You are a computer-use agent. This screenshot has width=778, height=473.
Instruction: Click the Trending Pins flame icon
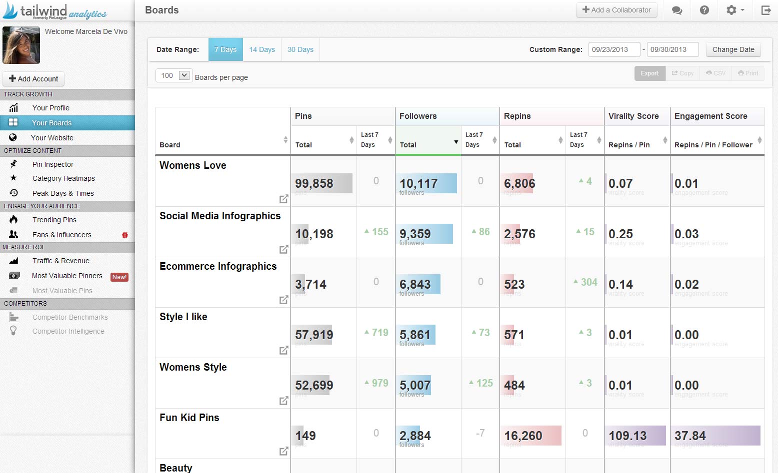click(x=13, y=219)
